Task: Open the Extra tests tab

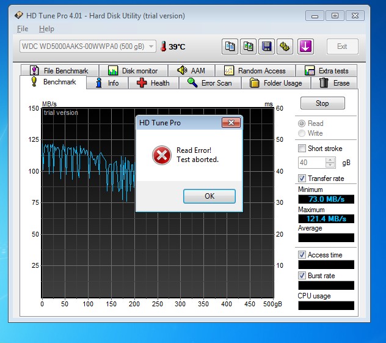Action: coord(326,71)
